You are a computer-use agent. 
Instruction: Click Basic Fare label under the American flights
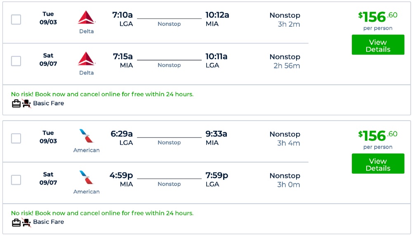tap(49, 222)
